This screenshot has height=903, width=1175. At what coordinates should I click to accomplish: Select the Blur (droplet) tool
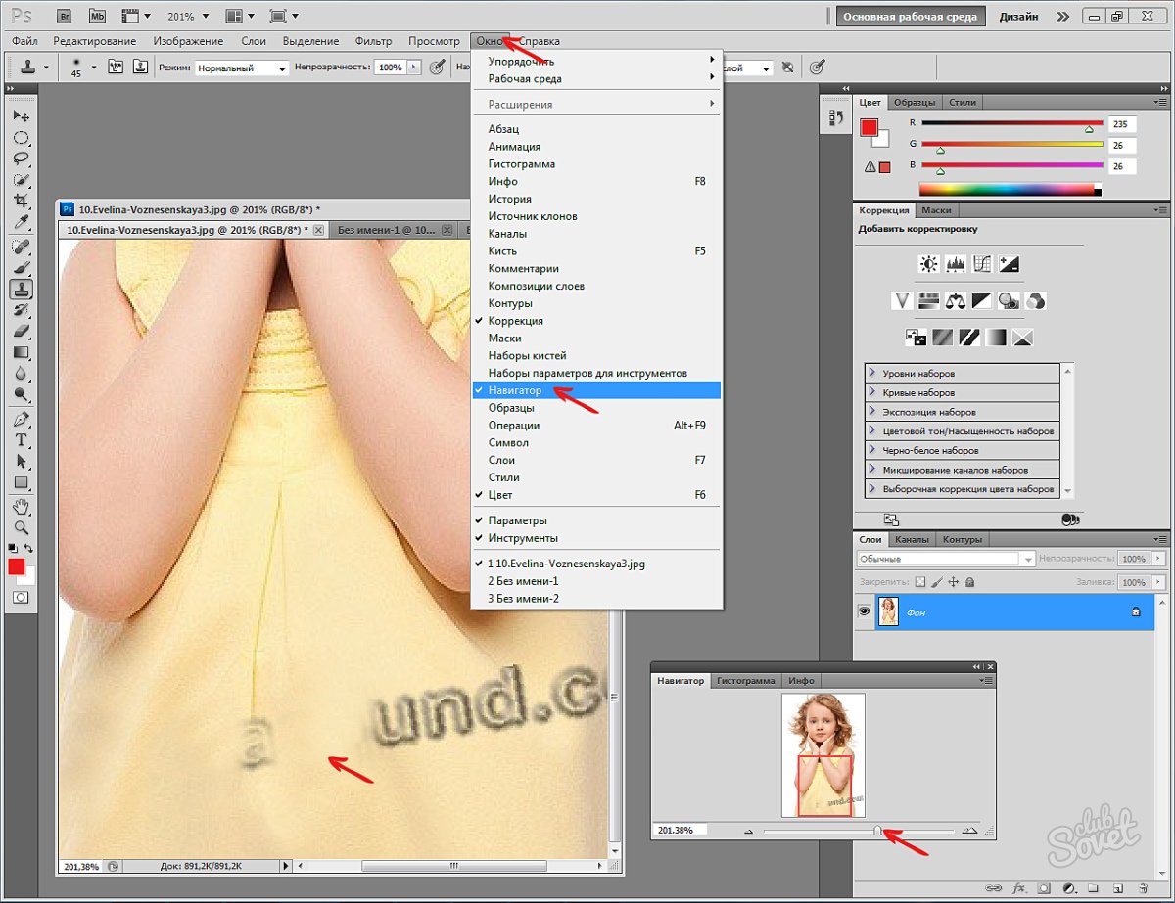(x=21, y=373)
